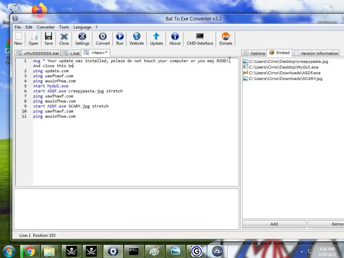The width and height of the screenshot is (344, 258).
Task: Select embedded file MyGUI.exe in list
Action: click(x=281, y=67)
